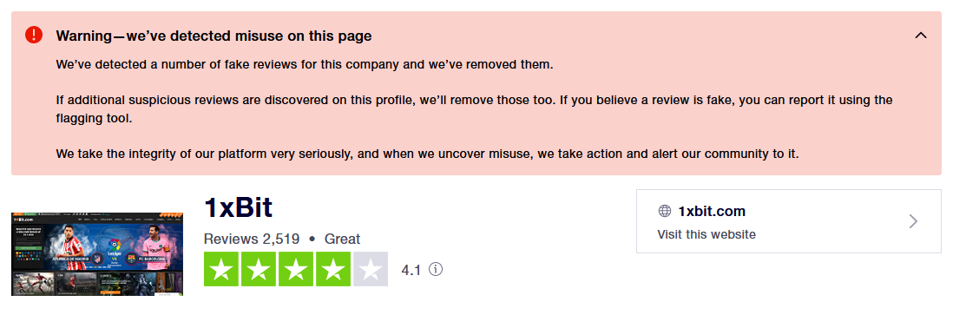Open the 1xBit site screenshot thumbnail
Screen dimensions: 979x328
click(97, 253)
